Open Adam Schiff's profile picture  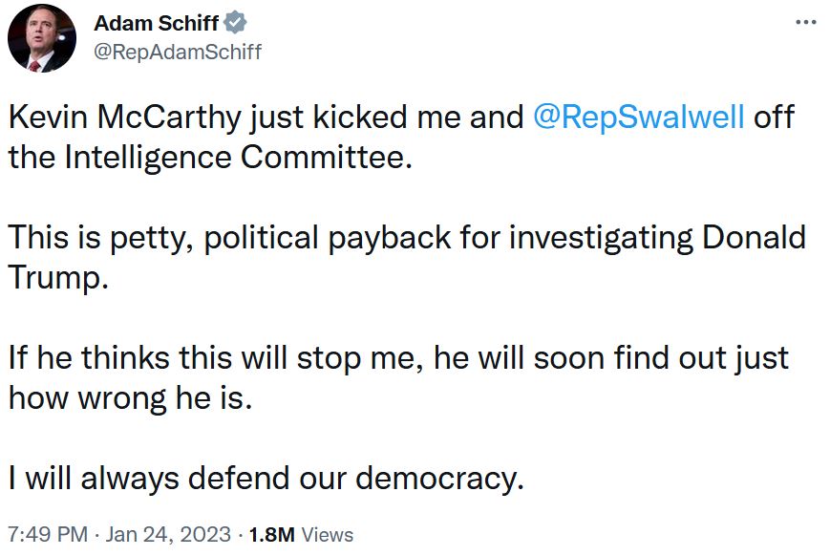(x=42, y=38)
